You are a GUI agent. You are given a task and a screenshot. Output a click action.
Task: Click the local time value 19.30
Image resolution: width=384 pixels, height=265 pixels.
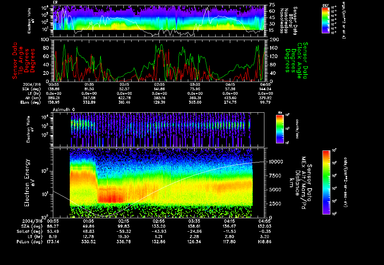[123, 237]
